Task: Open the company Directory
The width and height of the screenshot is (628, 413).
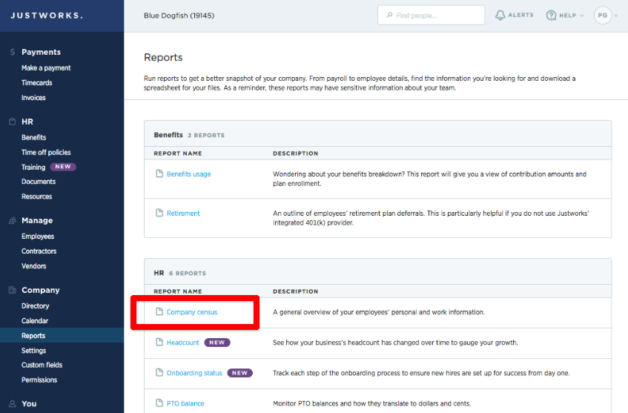Action: click(x=36, y=306)
